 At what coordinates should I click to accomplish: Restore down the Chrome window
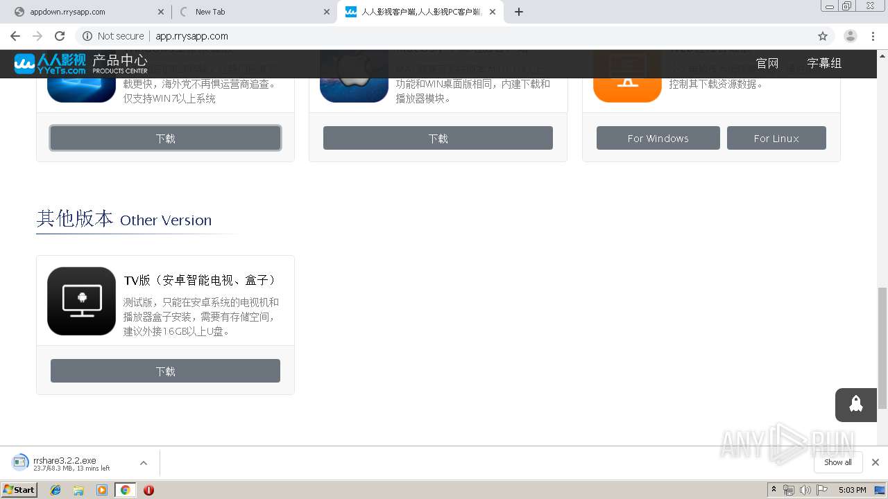tap(847, 6)
